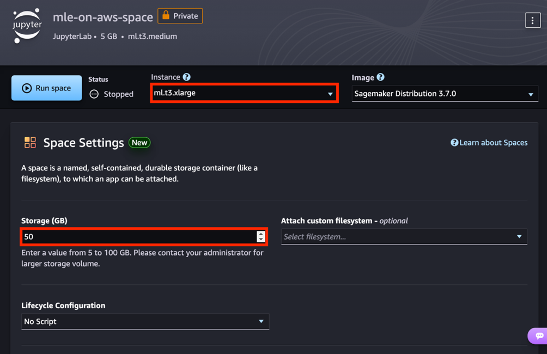547x354 pixels.
Task: Click the Lifecycle Configuration label
Action: pyautogui.click(x=63, y=306)
